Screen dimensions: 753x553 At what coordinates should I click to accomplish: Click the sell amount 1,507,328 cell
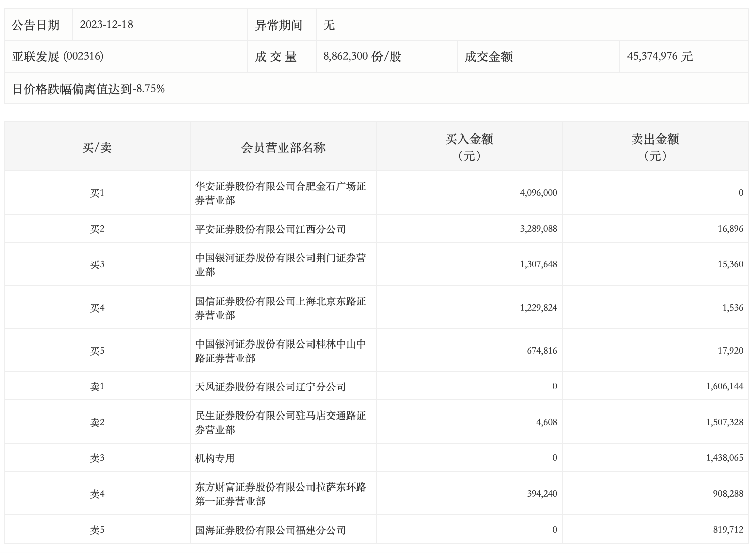tap(724, 422)
